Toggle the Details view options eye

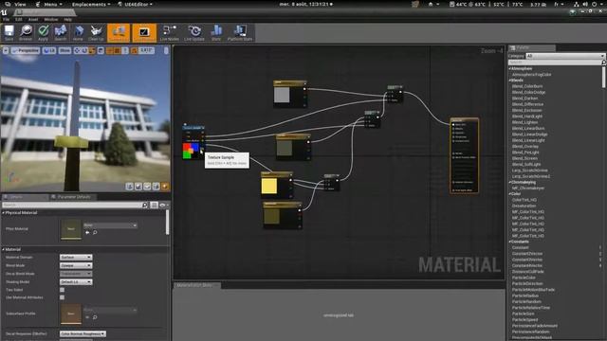click(x=163, y=205)
